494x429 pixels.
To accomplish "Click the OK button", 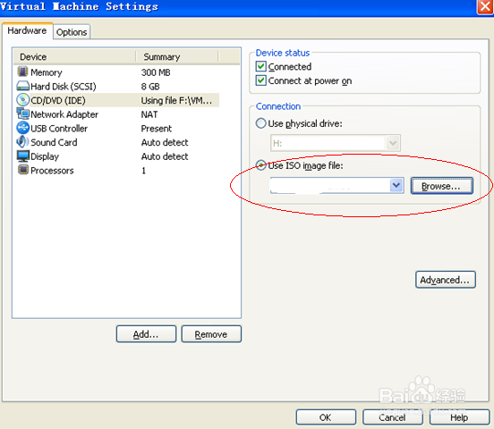I will (x=326, y=417).
